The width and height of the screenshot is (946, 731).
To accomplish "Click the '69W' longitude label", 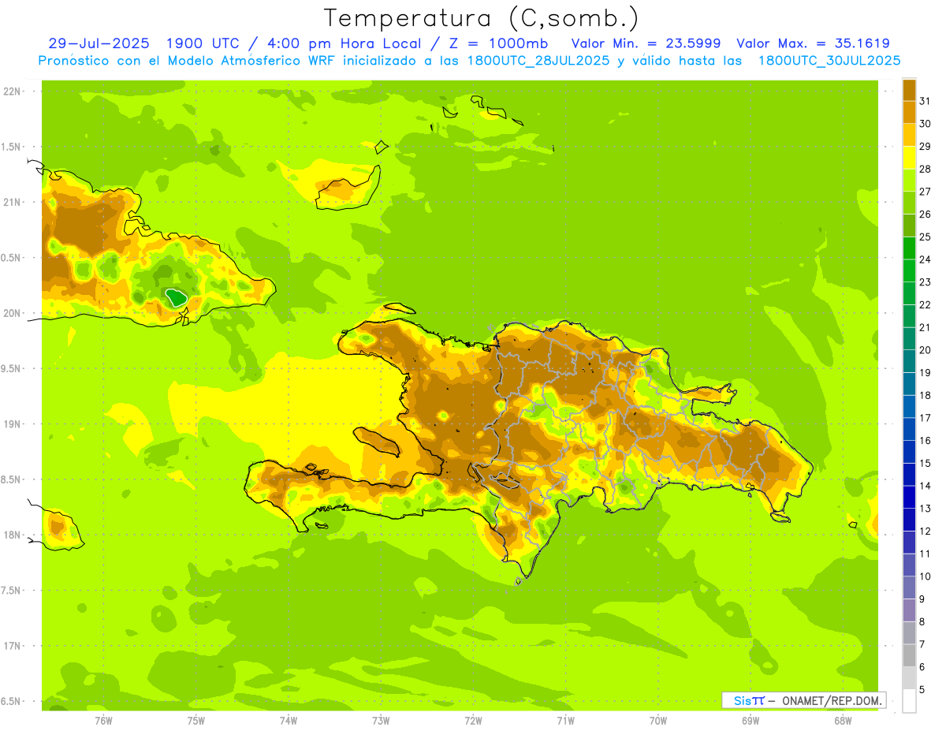I will coord(750,721).
